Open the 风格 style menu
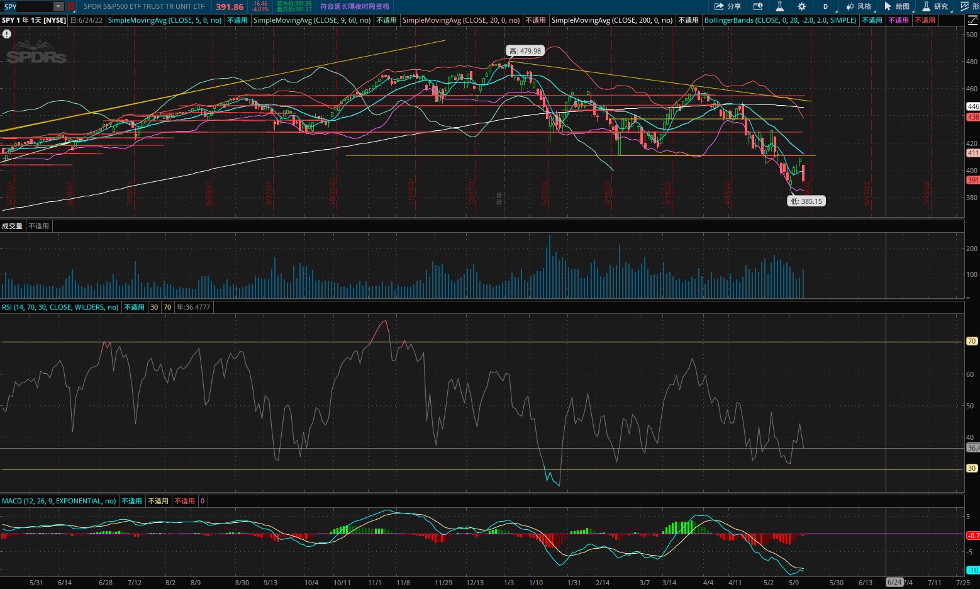The image size is (980, 589). tap(859, 6)
